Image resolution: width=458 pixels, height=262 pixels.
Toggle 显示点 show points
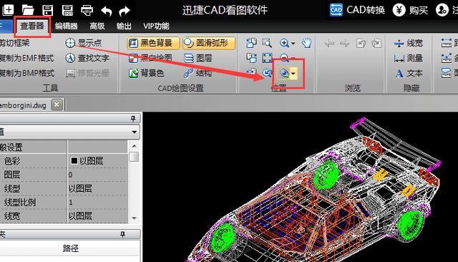click(83, 43)
